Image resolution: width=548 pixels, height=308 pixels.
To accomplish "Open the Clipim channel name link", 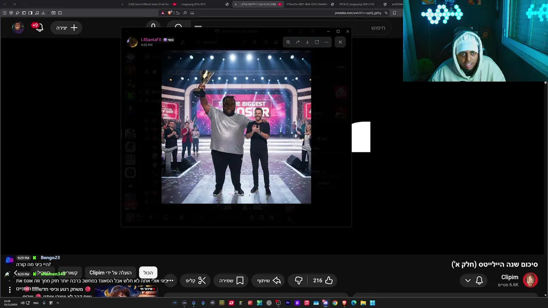I will tap(509, 277).
